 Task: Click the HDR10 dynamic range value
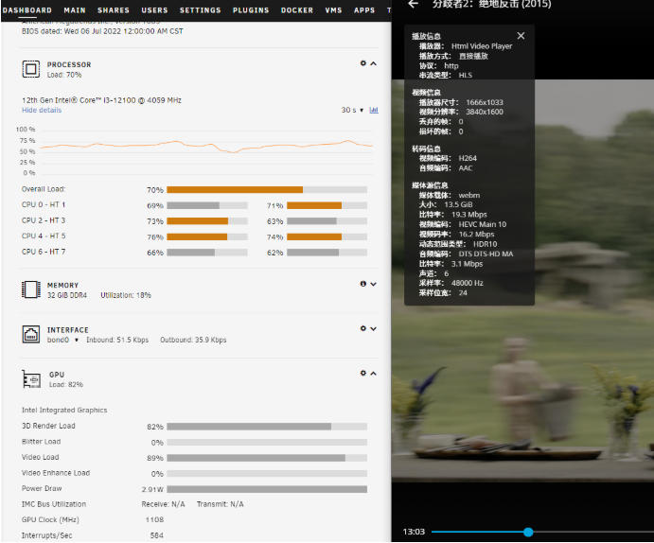coord(486,244)
